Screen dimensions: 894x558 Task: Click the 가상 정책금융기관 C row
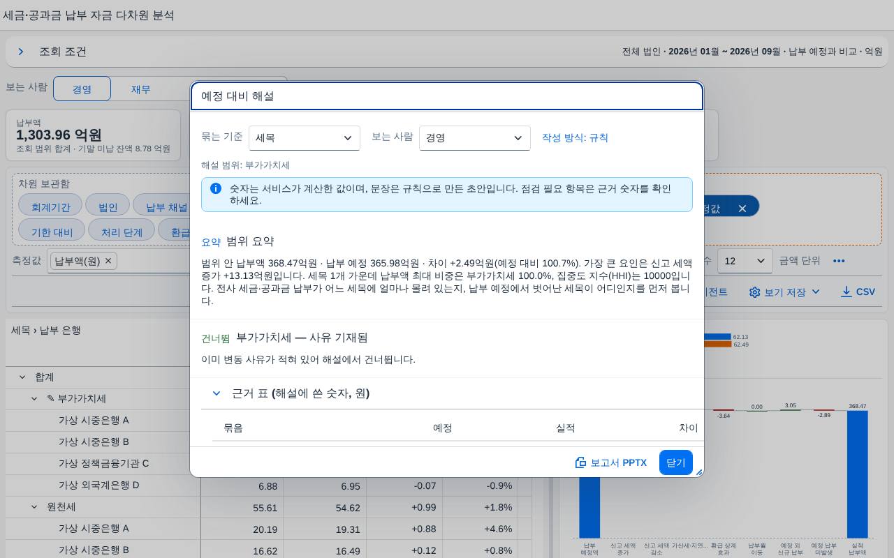(x=103, y=464)
